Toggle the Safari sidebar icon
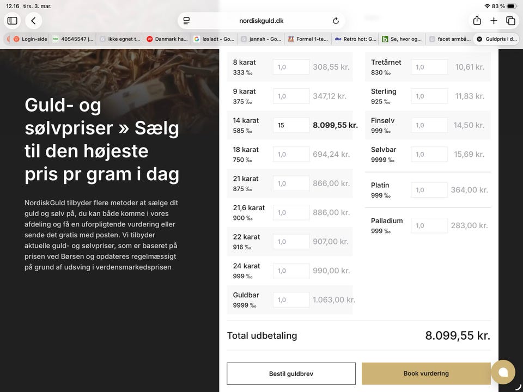Viewport: 523px width, 392px height. click(x=13, y=21)
